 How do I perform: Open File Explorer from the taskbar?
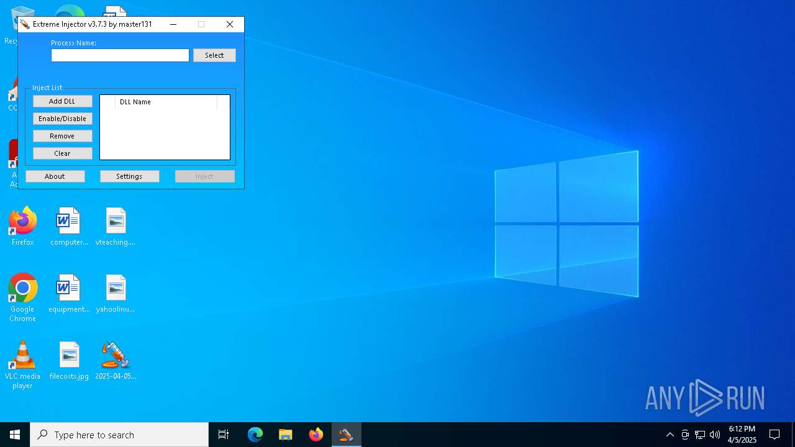286,435
